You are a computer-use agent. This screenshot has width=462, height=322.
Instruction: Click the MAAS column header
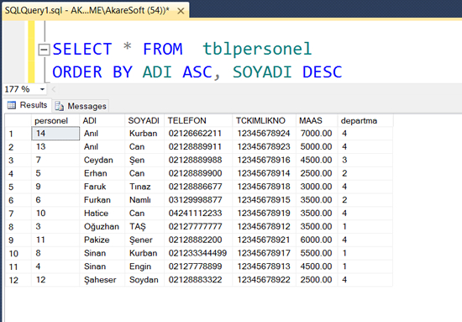[317, 120]
